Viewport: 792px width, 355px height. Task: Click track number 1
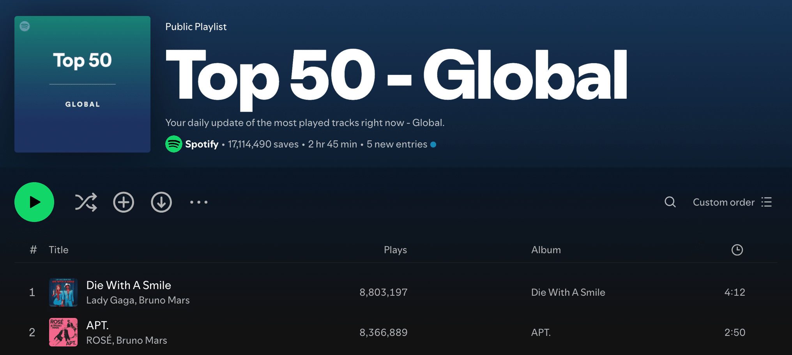(x=32, y=292)
